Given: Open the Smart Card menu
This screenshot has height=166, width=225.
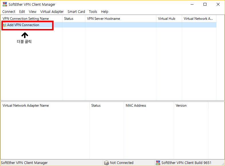Looking at the screenshot, I should (x=76, y=12).
